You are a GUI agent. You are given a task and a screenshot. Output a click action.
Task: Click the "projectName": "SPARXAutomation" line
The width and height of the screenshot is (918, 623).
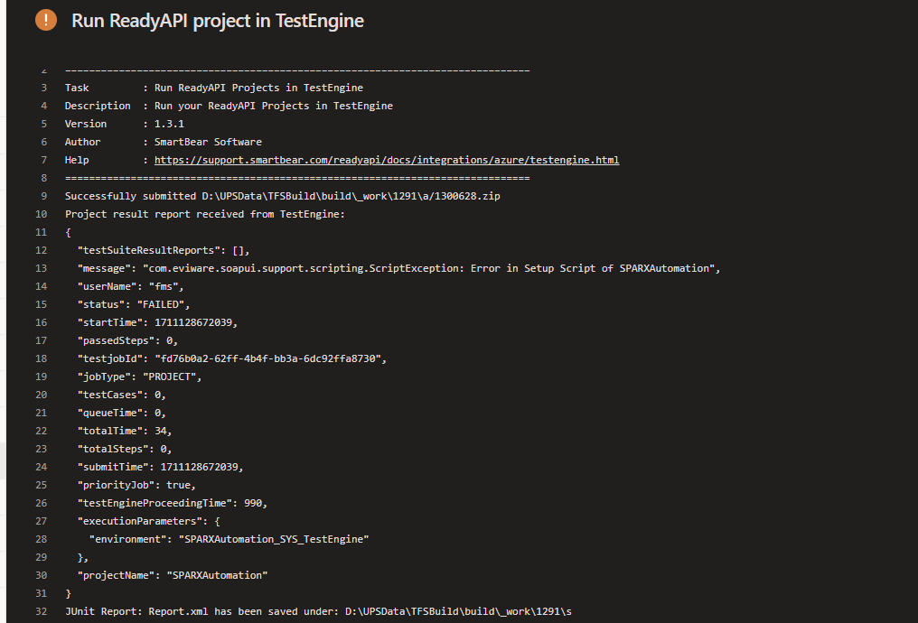tap(173, 575)
